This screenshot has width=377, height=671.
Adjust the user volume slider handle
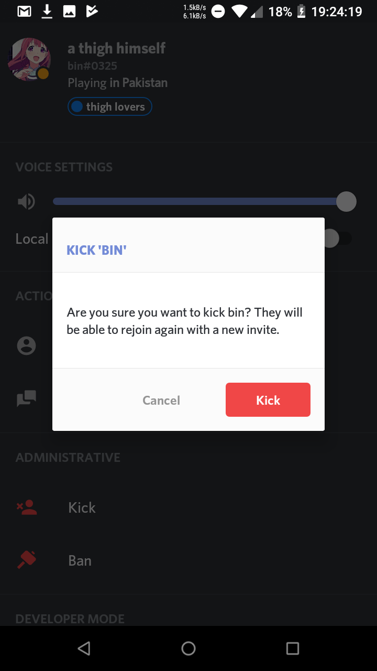coord(346,201)
